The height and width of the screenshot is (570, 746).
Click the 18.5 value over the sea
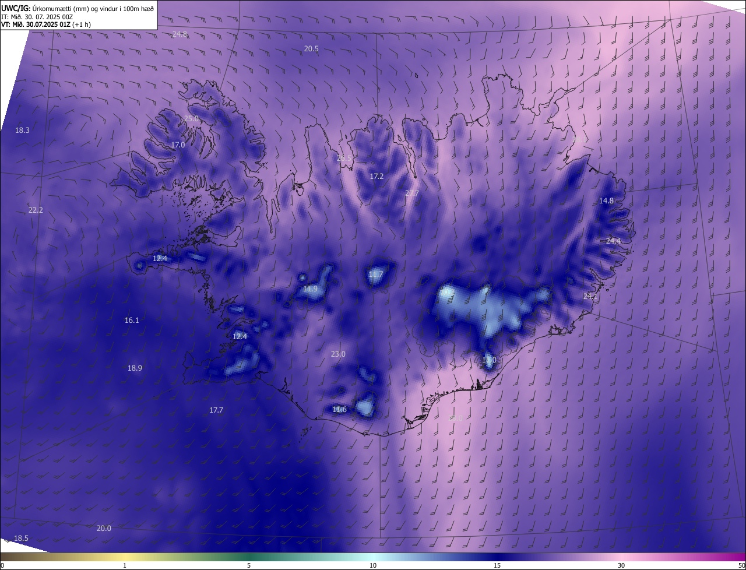(x=21, y=539)
